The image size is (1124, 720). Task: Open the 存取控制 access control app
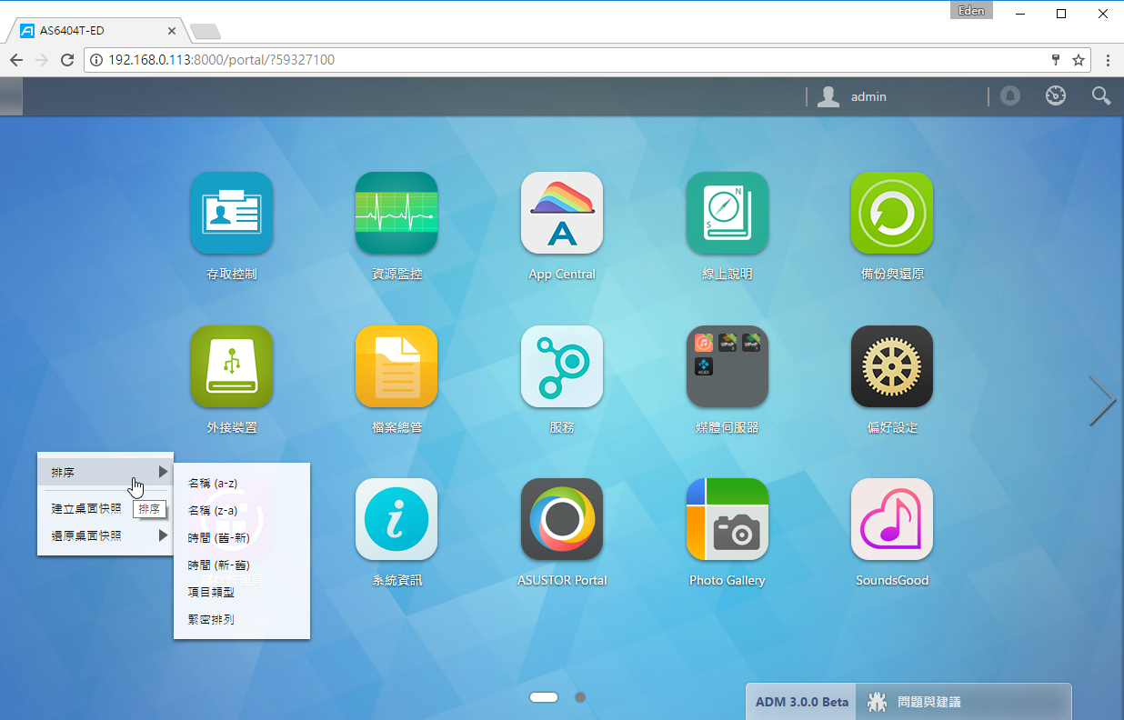click(x=231, y=213)
